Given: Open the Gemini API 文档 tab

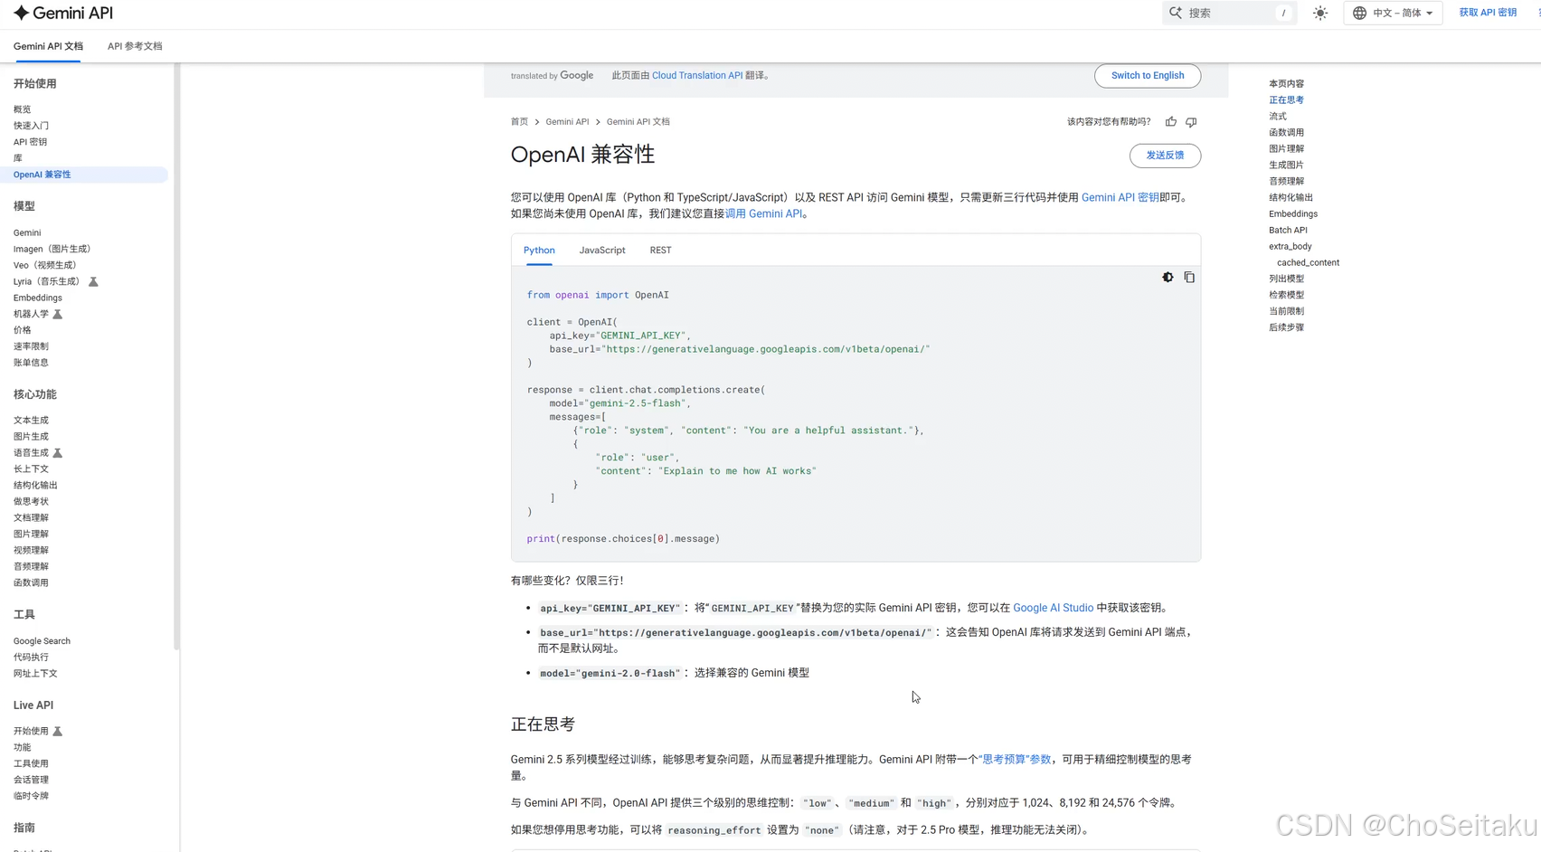Looking at the screenshot, I should [x=48, y=46].
